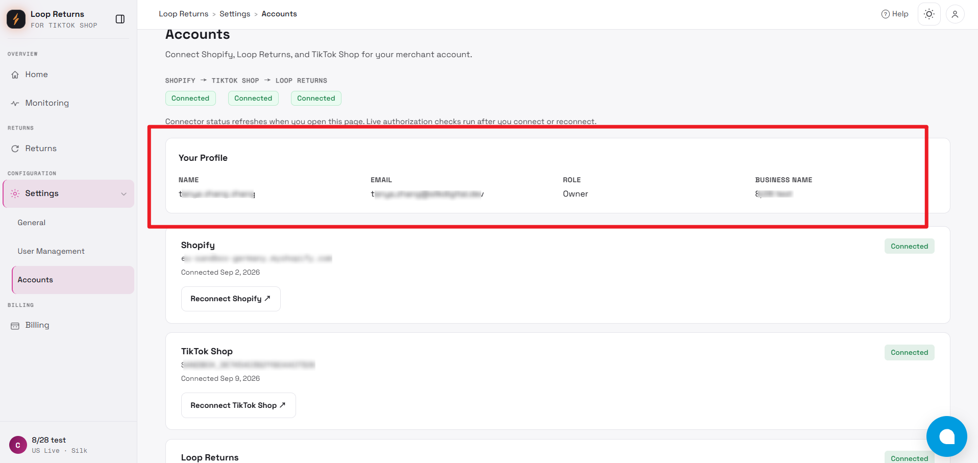Open Help from the top bar
This screenshot has height=463, width=978.
pos(895,14)
